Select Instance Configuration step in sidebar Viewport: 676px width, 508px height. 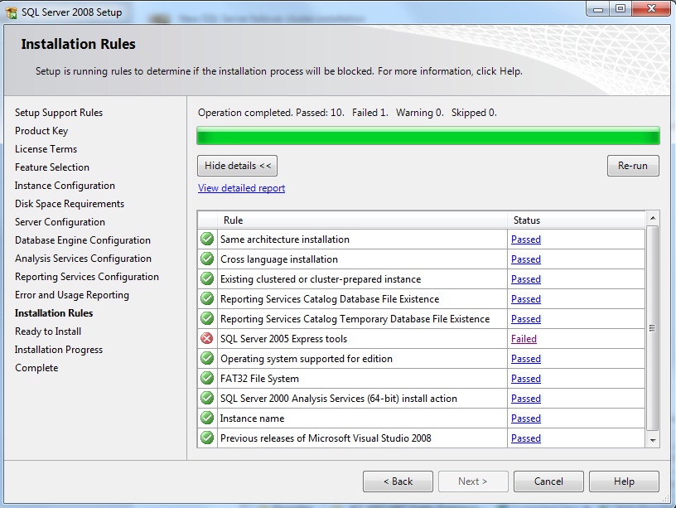[65, 186]
